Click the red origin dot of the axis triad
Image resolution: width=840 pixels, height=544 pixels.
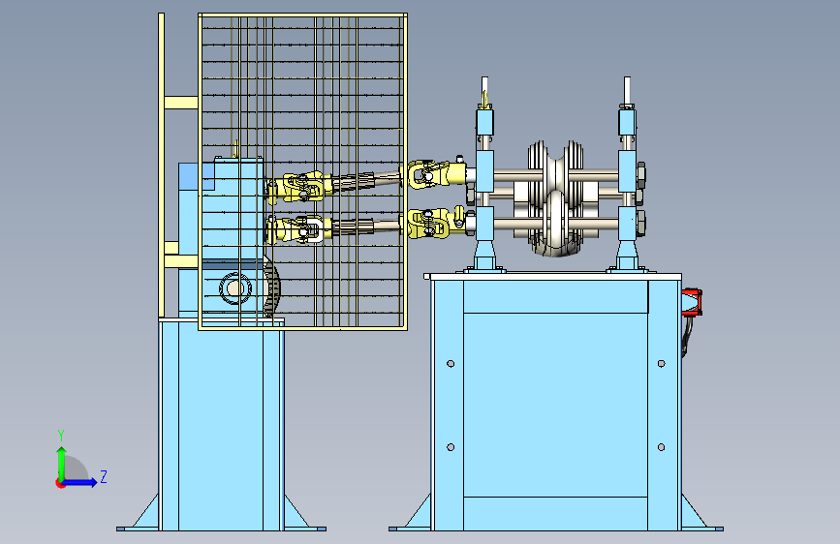click(x=60, y=483)
